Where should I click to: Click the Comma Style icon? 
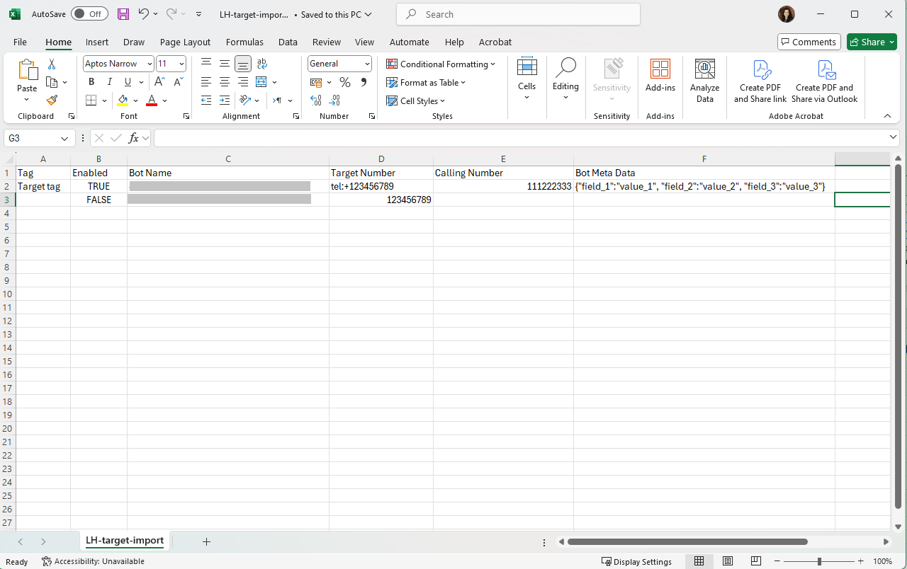coord(364,82)
